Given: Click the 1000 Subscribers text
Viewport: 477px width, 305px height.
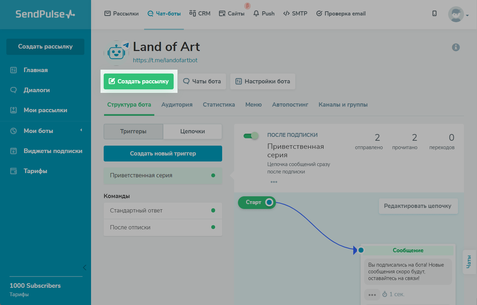Looking at the screenshot, I should 35,286.
